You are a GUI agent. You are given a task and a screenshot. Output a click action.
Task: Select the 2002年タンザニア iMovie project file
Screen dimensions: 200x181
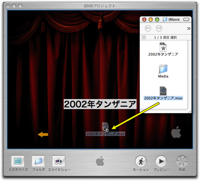click(x=163, y=47)
